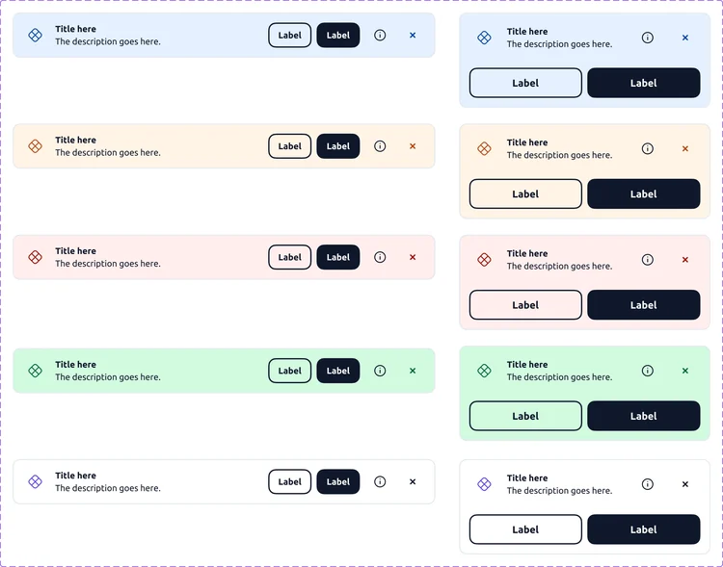This screenshot has height=567, width=723.
Task: Click the orange diamond icon in the stacked orange card
Action: (484, 148)
